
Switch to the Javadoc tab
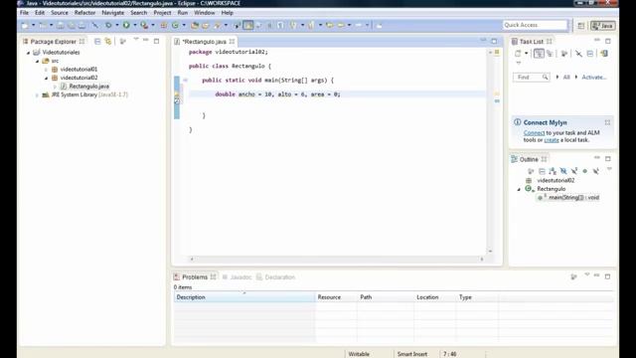(237, 277)
